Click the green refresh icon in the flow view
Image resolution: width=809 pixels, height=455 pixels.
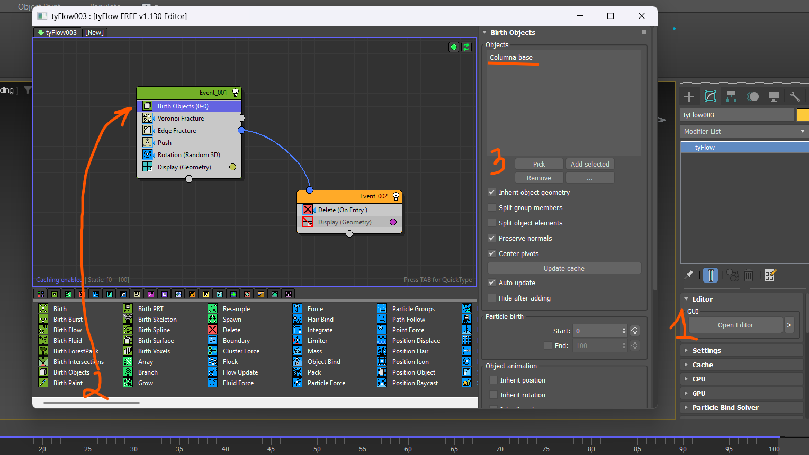coord(466,47)
